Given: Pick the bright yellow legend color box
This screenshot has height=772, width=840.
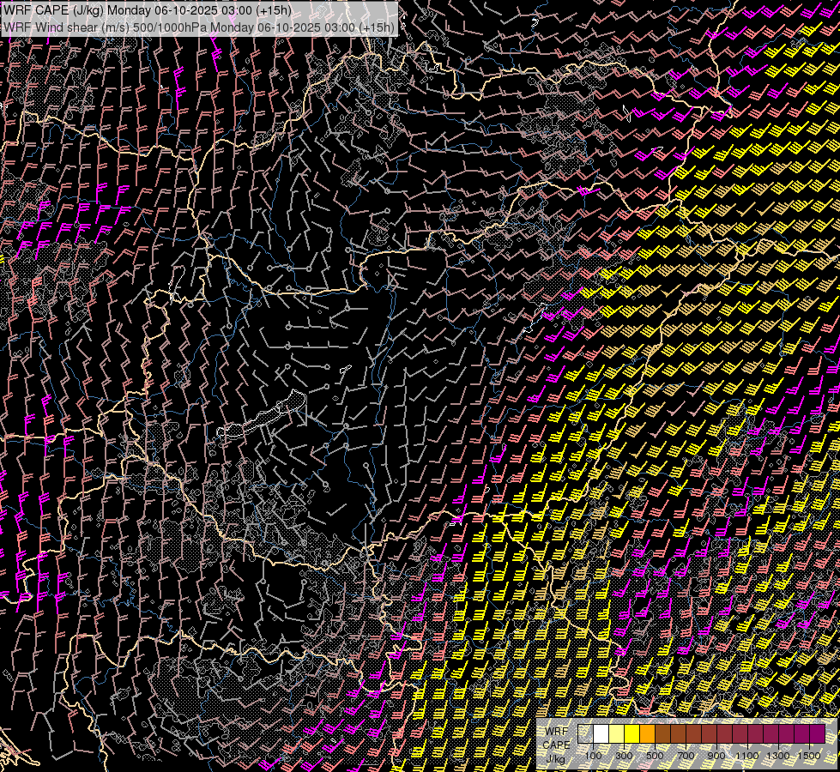Looking at the screenshot, I should click(x=632, y=734).
